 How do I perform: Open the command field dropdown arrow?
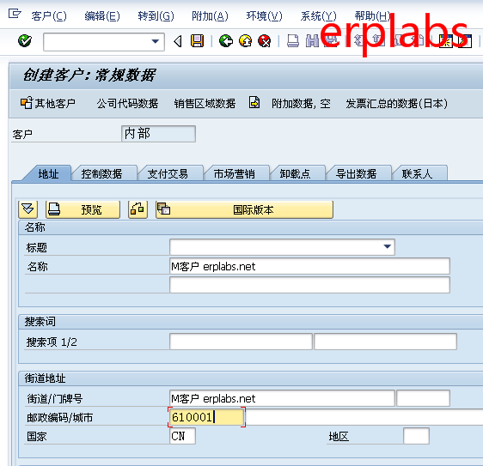[x=156, y=41]
